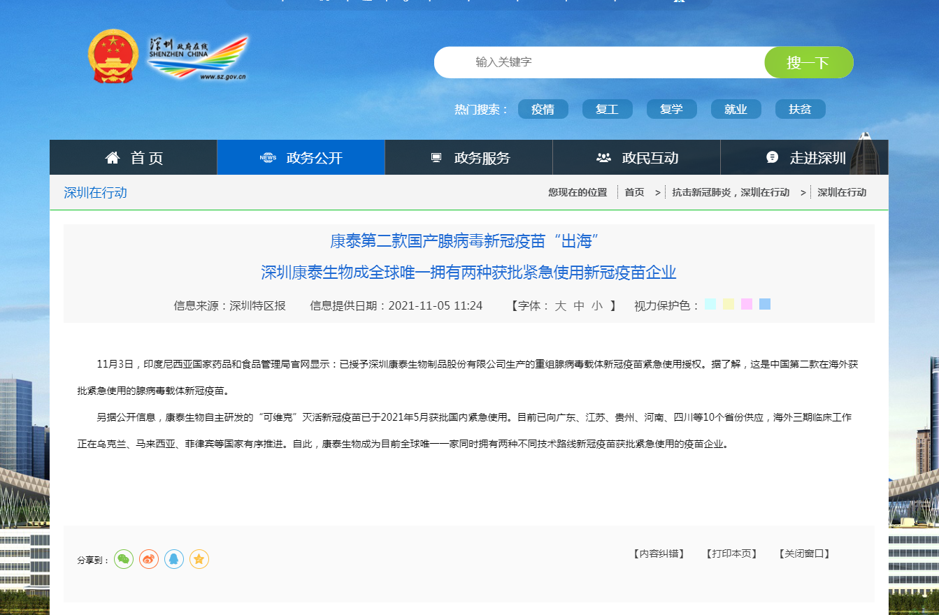Share article to Weibo
The width and height of the screenshot is (939, 615).
click(149, 559)
